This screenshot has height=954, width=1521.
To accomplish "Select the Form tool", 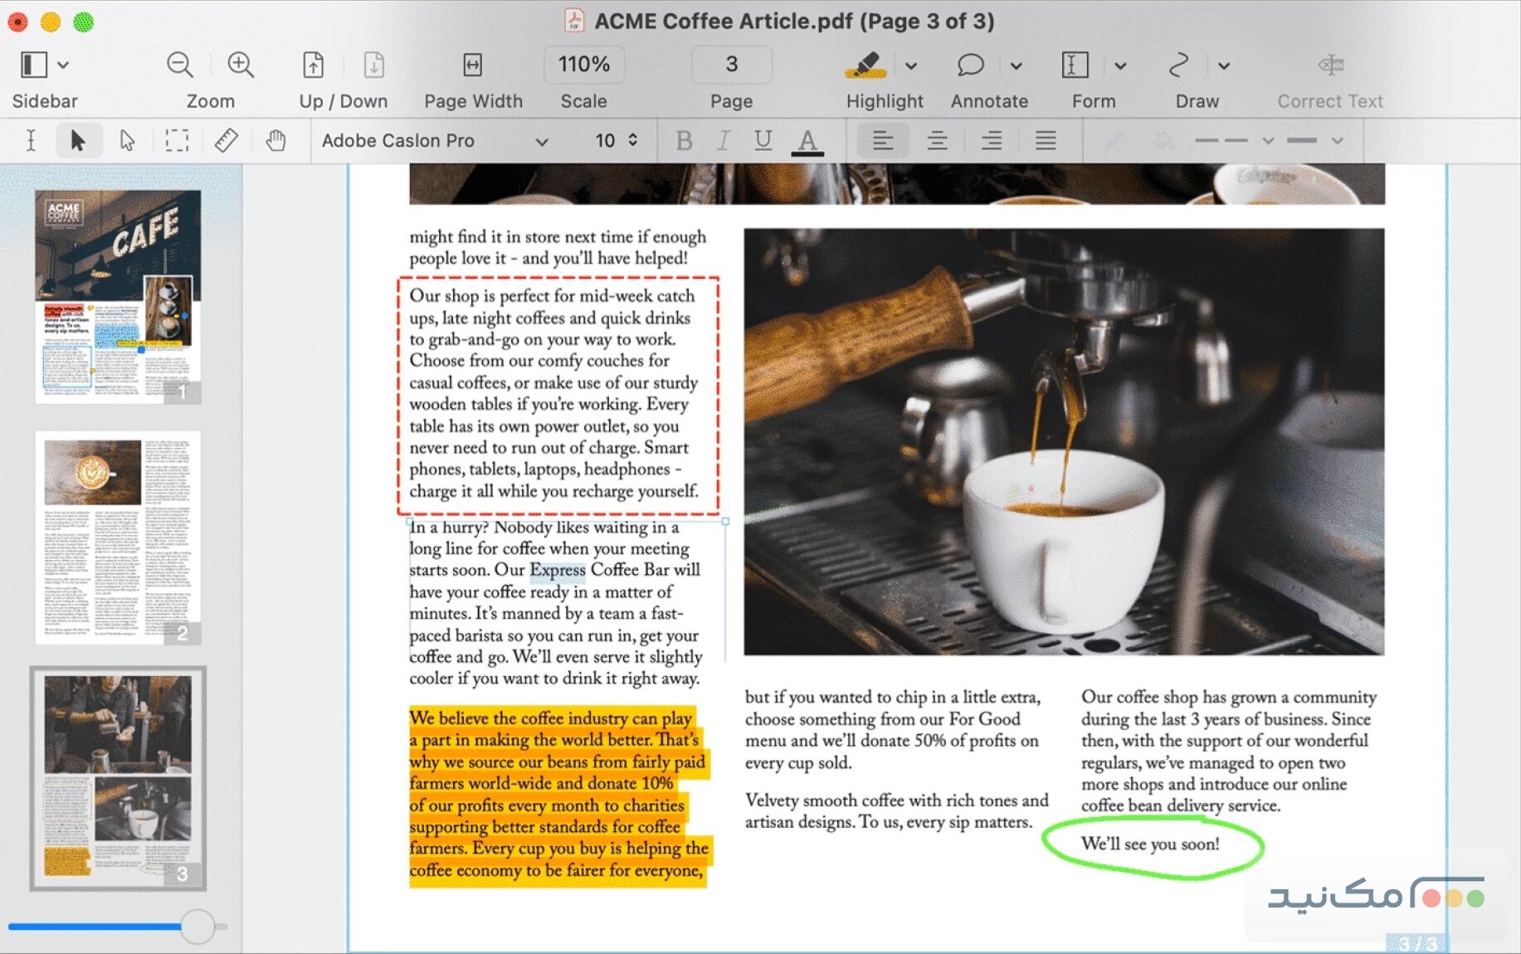I will tap(1073, 65).
